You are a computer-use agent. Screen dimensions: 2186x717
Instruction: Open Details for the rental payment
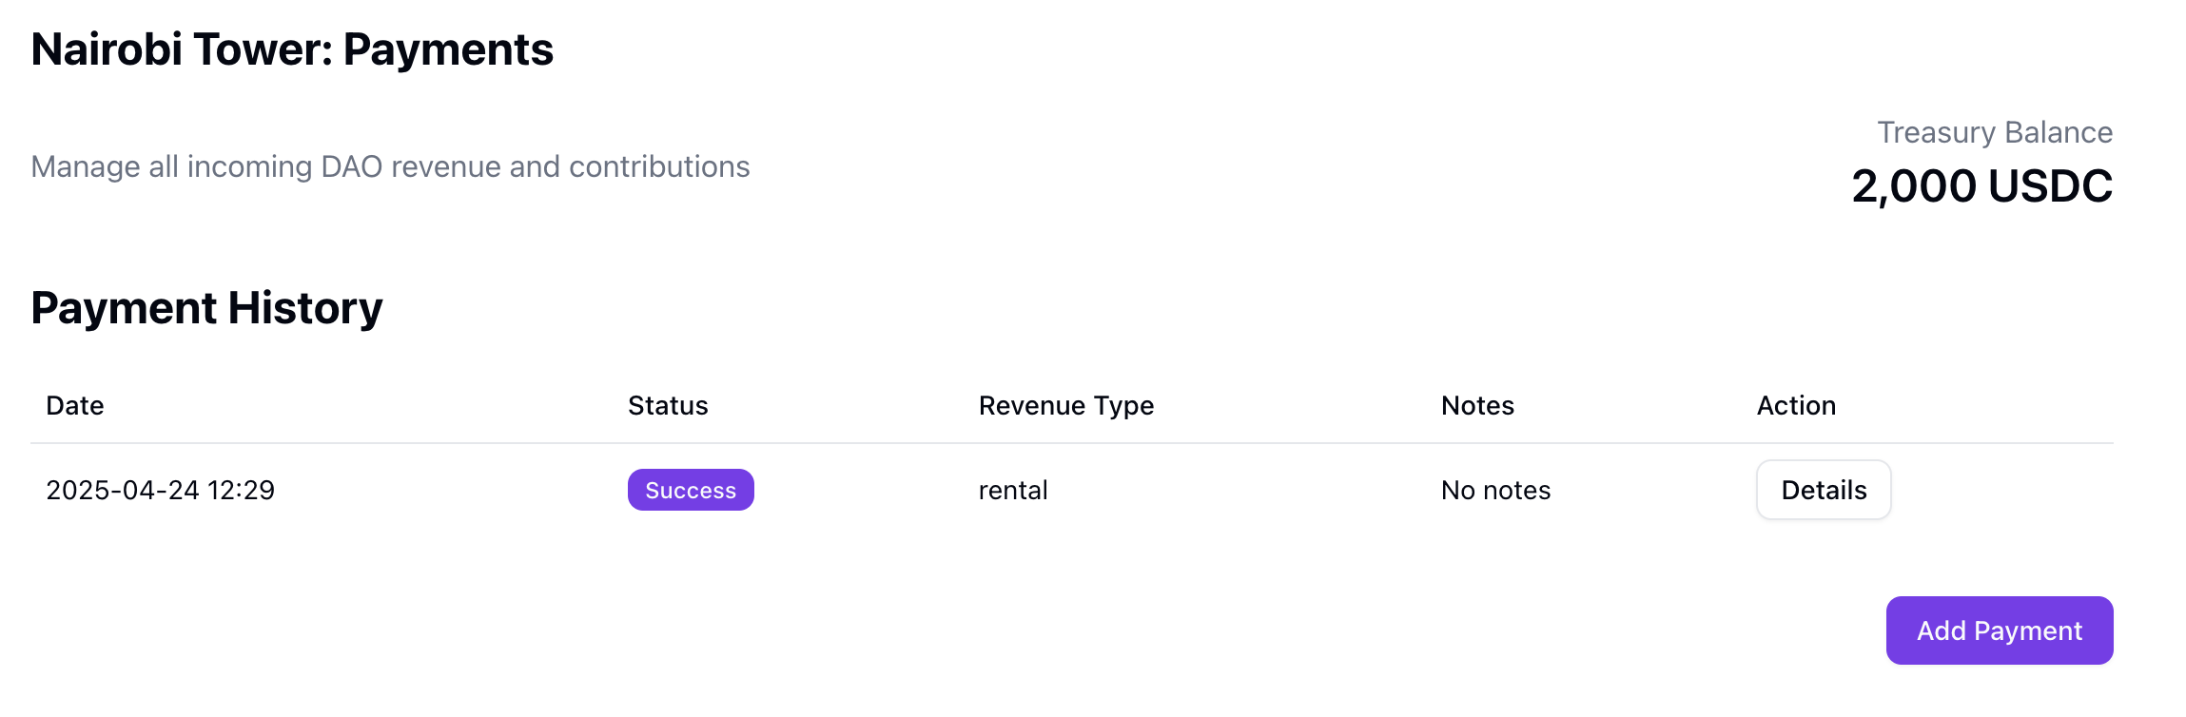1823,490
